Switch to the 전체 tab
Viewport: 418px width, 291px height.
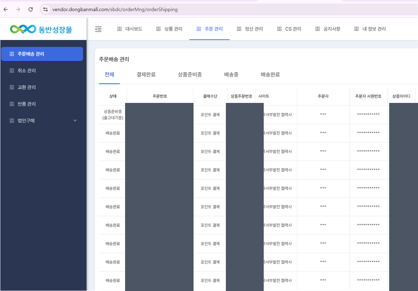click(109, 74)
